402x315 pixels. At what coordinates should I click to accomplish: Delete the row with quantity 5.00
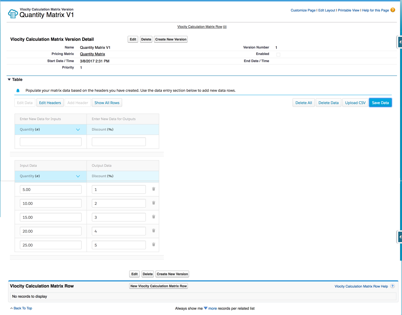(154, 189)
